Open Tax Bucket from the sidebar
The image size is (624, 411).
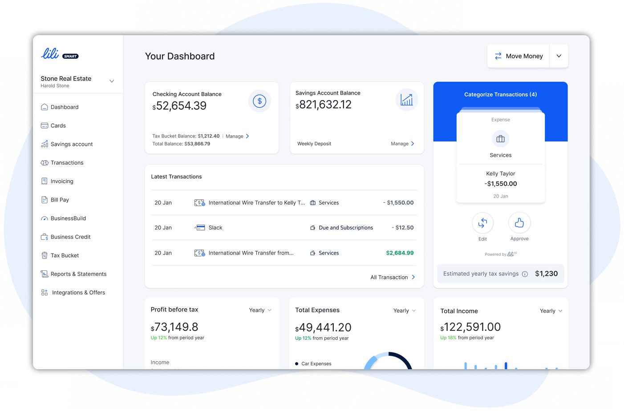click(x=65, y=255)
